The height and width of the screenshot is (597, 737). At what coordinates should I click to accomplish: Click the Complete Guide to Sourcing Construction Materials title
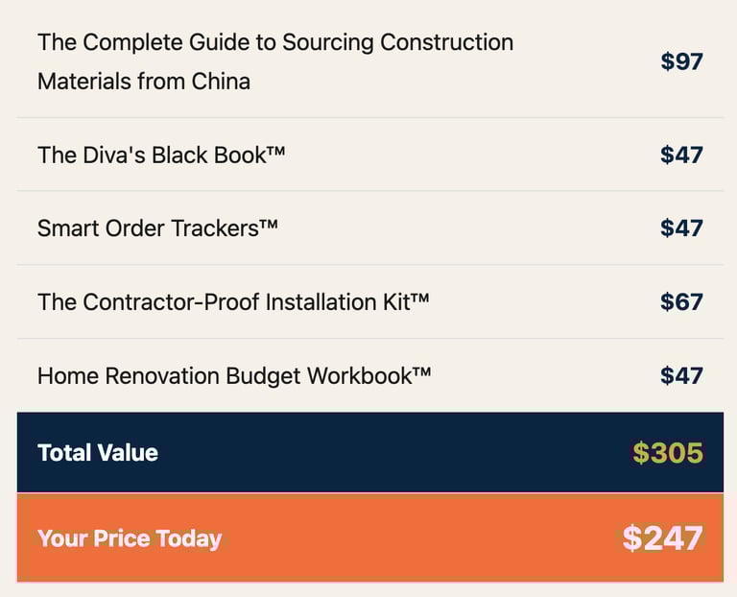[x=275, y=61]
